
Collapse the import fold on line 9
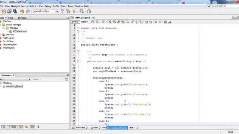[78, 28]
